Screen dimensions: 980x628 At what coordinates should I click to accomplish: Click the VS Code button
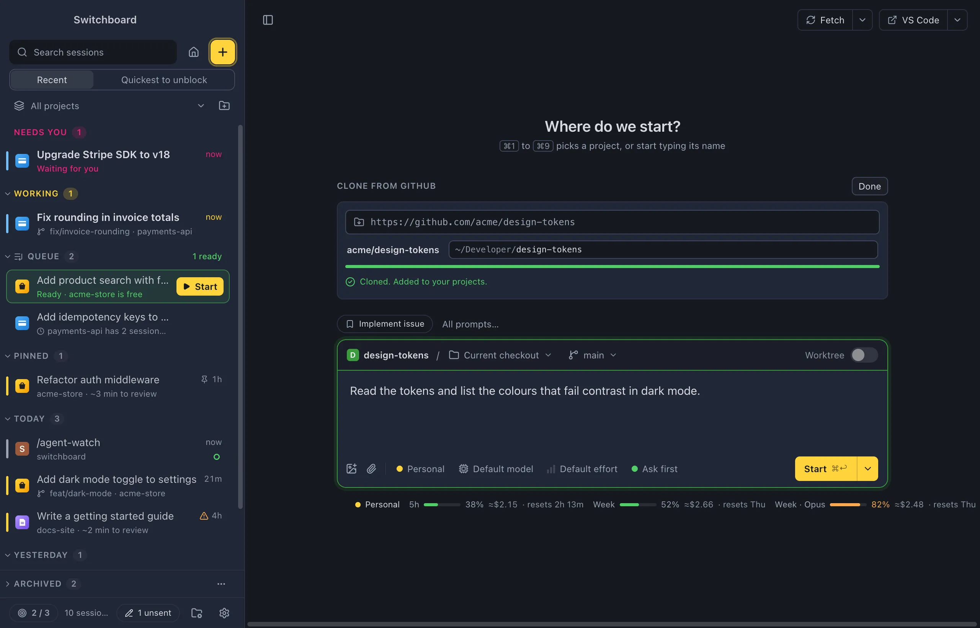point(913,20)
